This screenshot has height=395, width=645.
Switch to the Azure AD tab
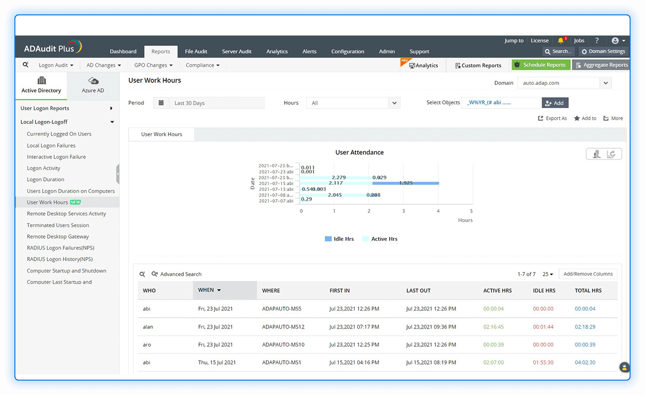(x=93, y=85)
